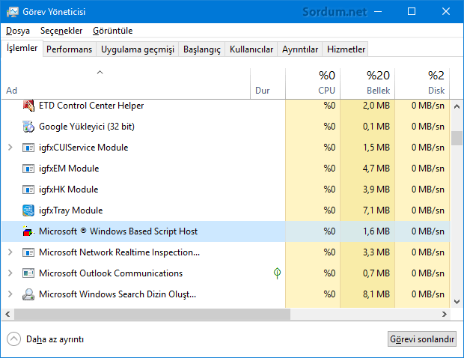
Task: Switch to the Kullanıcılar tab
Action: (x=251, y=49)
